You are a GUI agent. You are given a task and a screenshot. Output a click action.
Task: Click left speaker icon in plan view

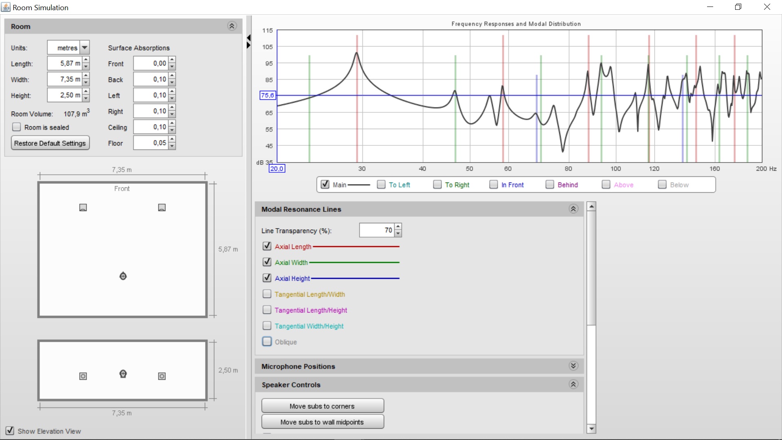coord(83,208)
